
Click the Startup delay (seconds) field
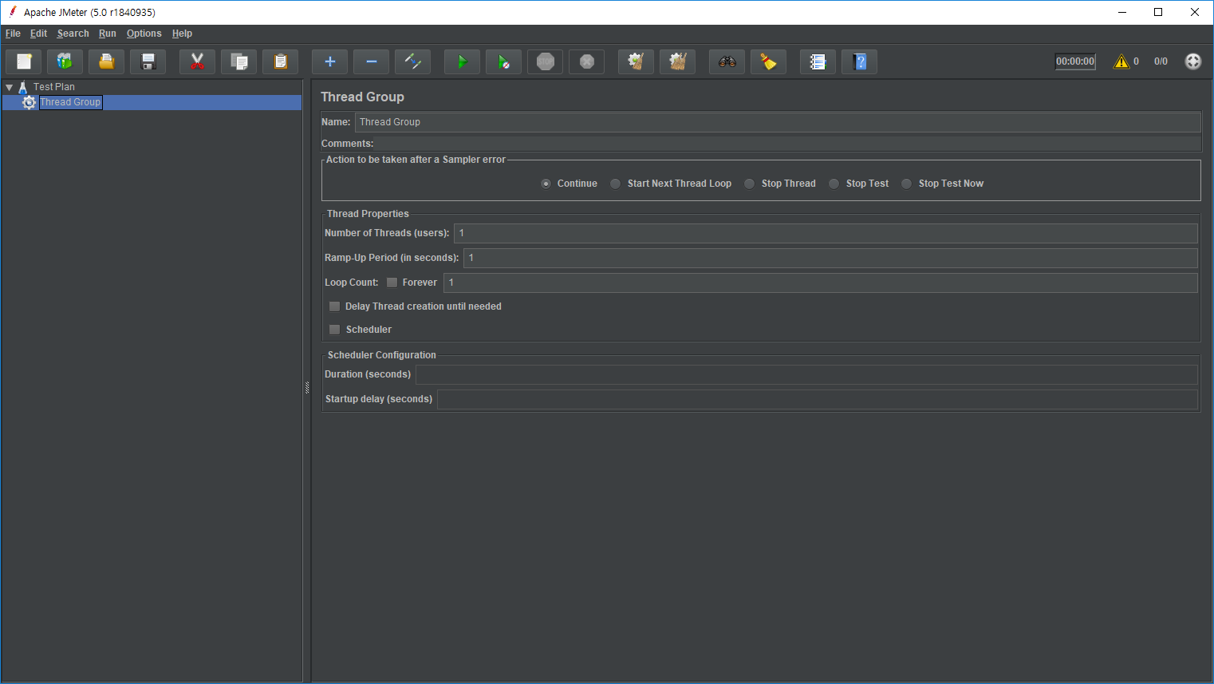(818, 399)
